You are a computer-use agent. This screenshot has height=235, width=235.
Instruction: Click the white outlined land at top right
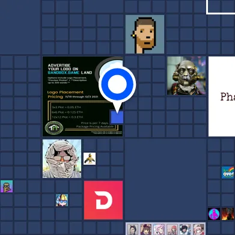pyautogui.click(x=221, y=7)
